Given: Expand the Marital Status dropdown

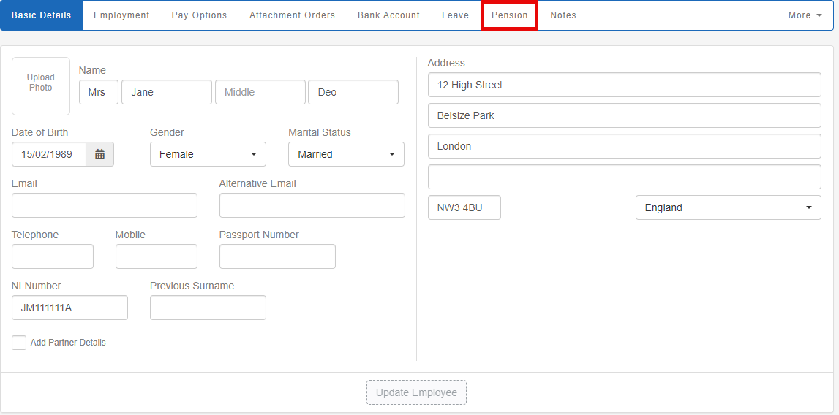Looking at the screenshot, I should 346,154.
